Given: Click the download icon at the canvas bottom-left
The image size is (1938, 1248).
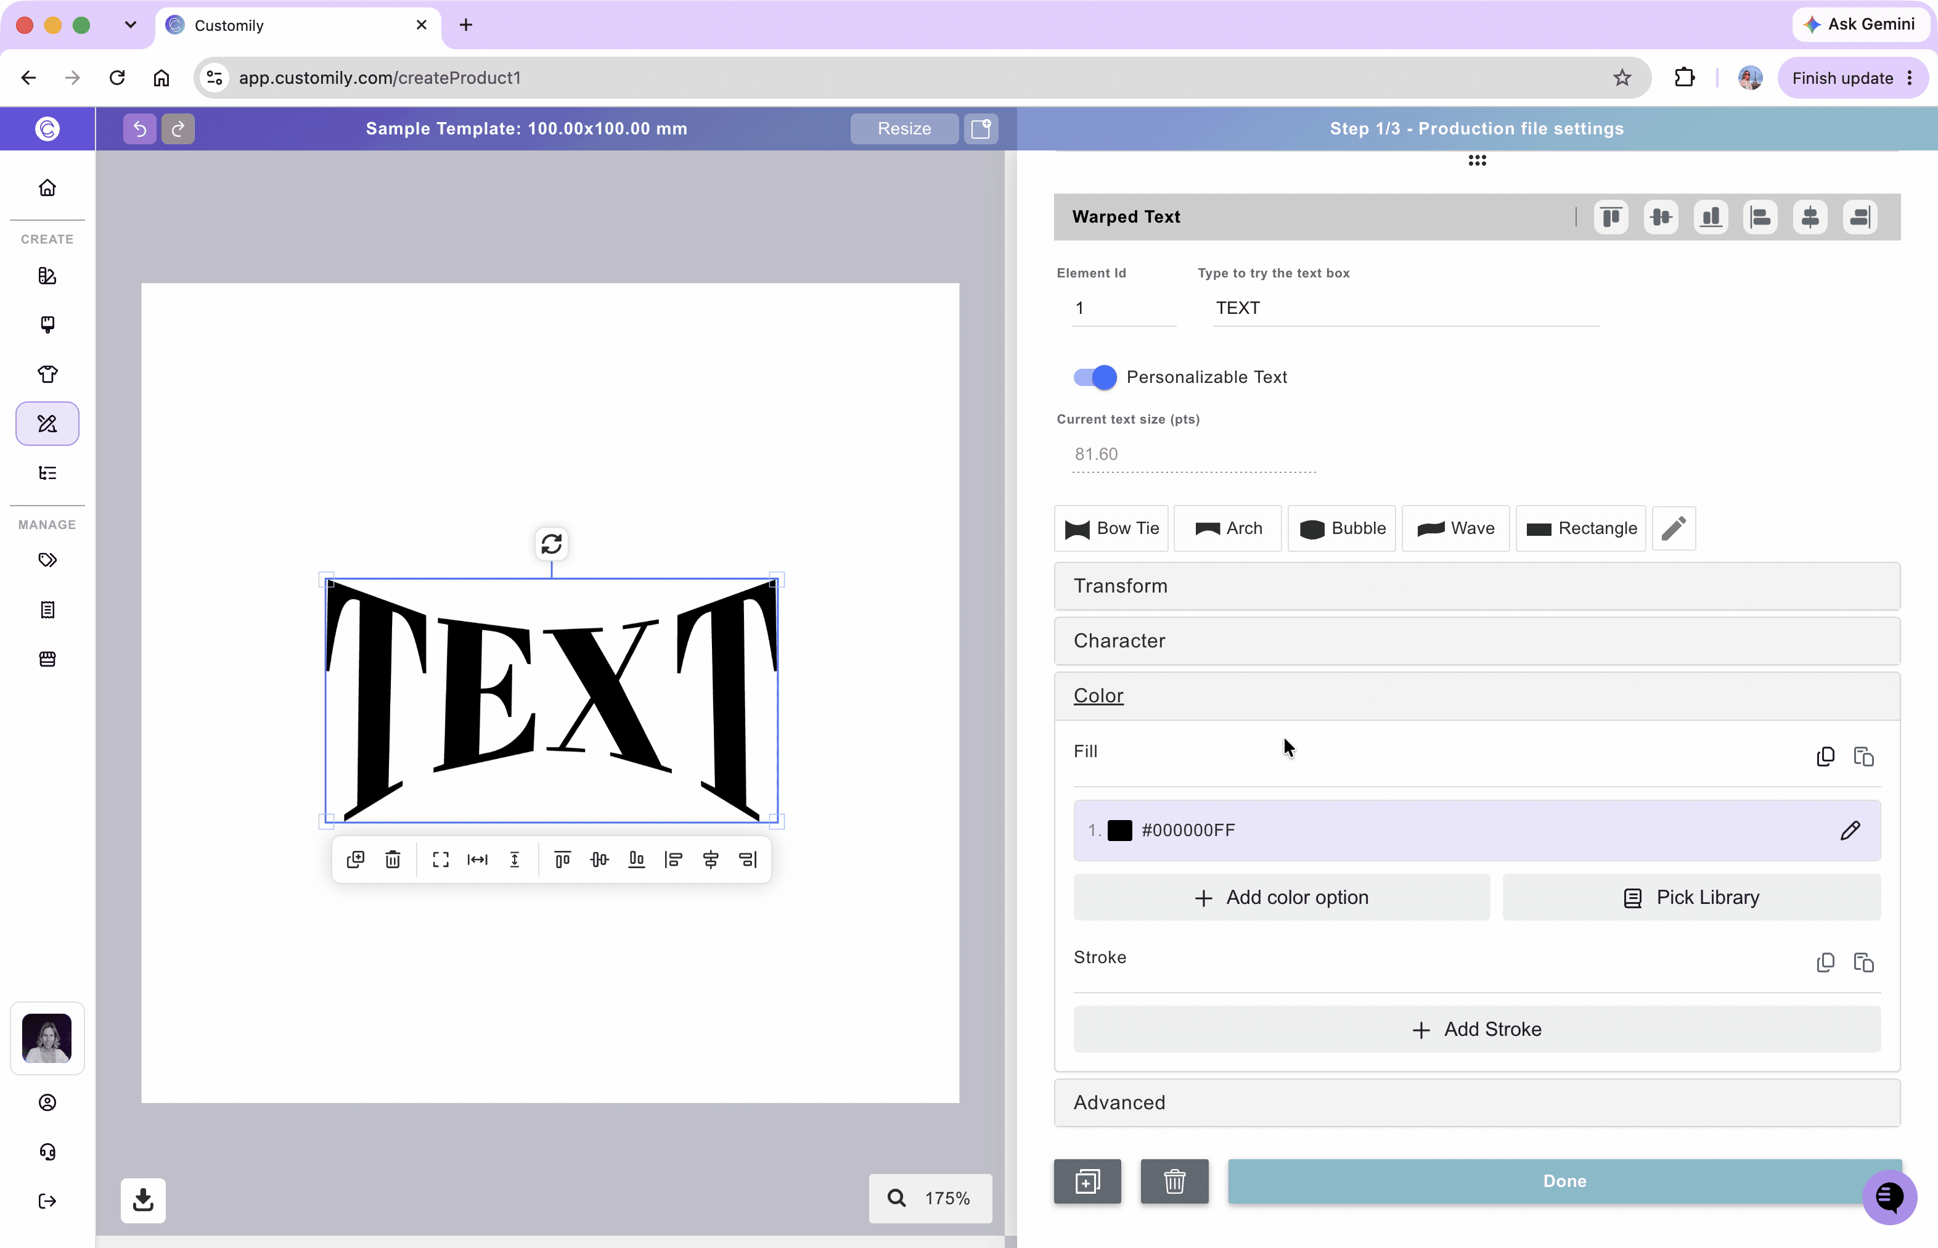Looking at the screenshot, I should click(x=144, y=1200).
